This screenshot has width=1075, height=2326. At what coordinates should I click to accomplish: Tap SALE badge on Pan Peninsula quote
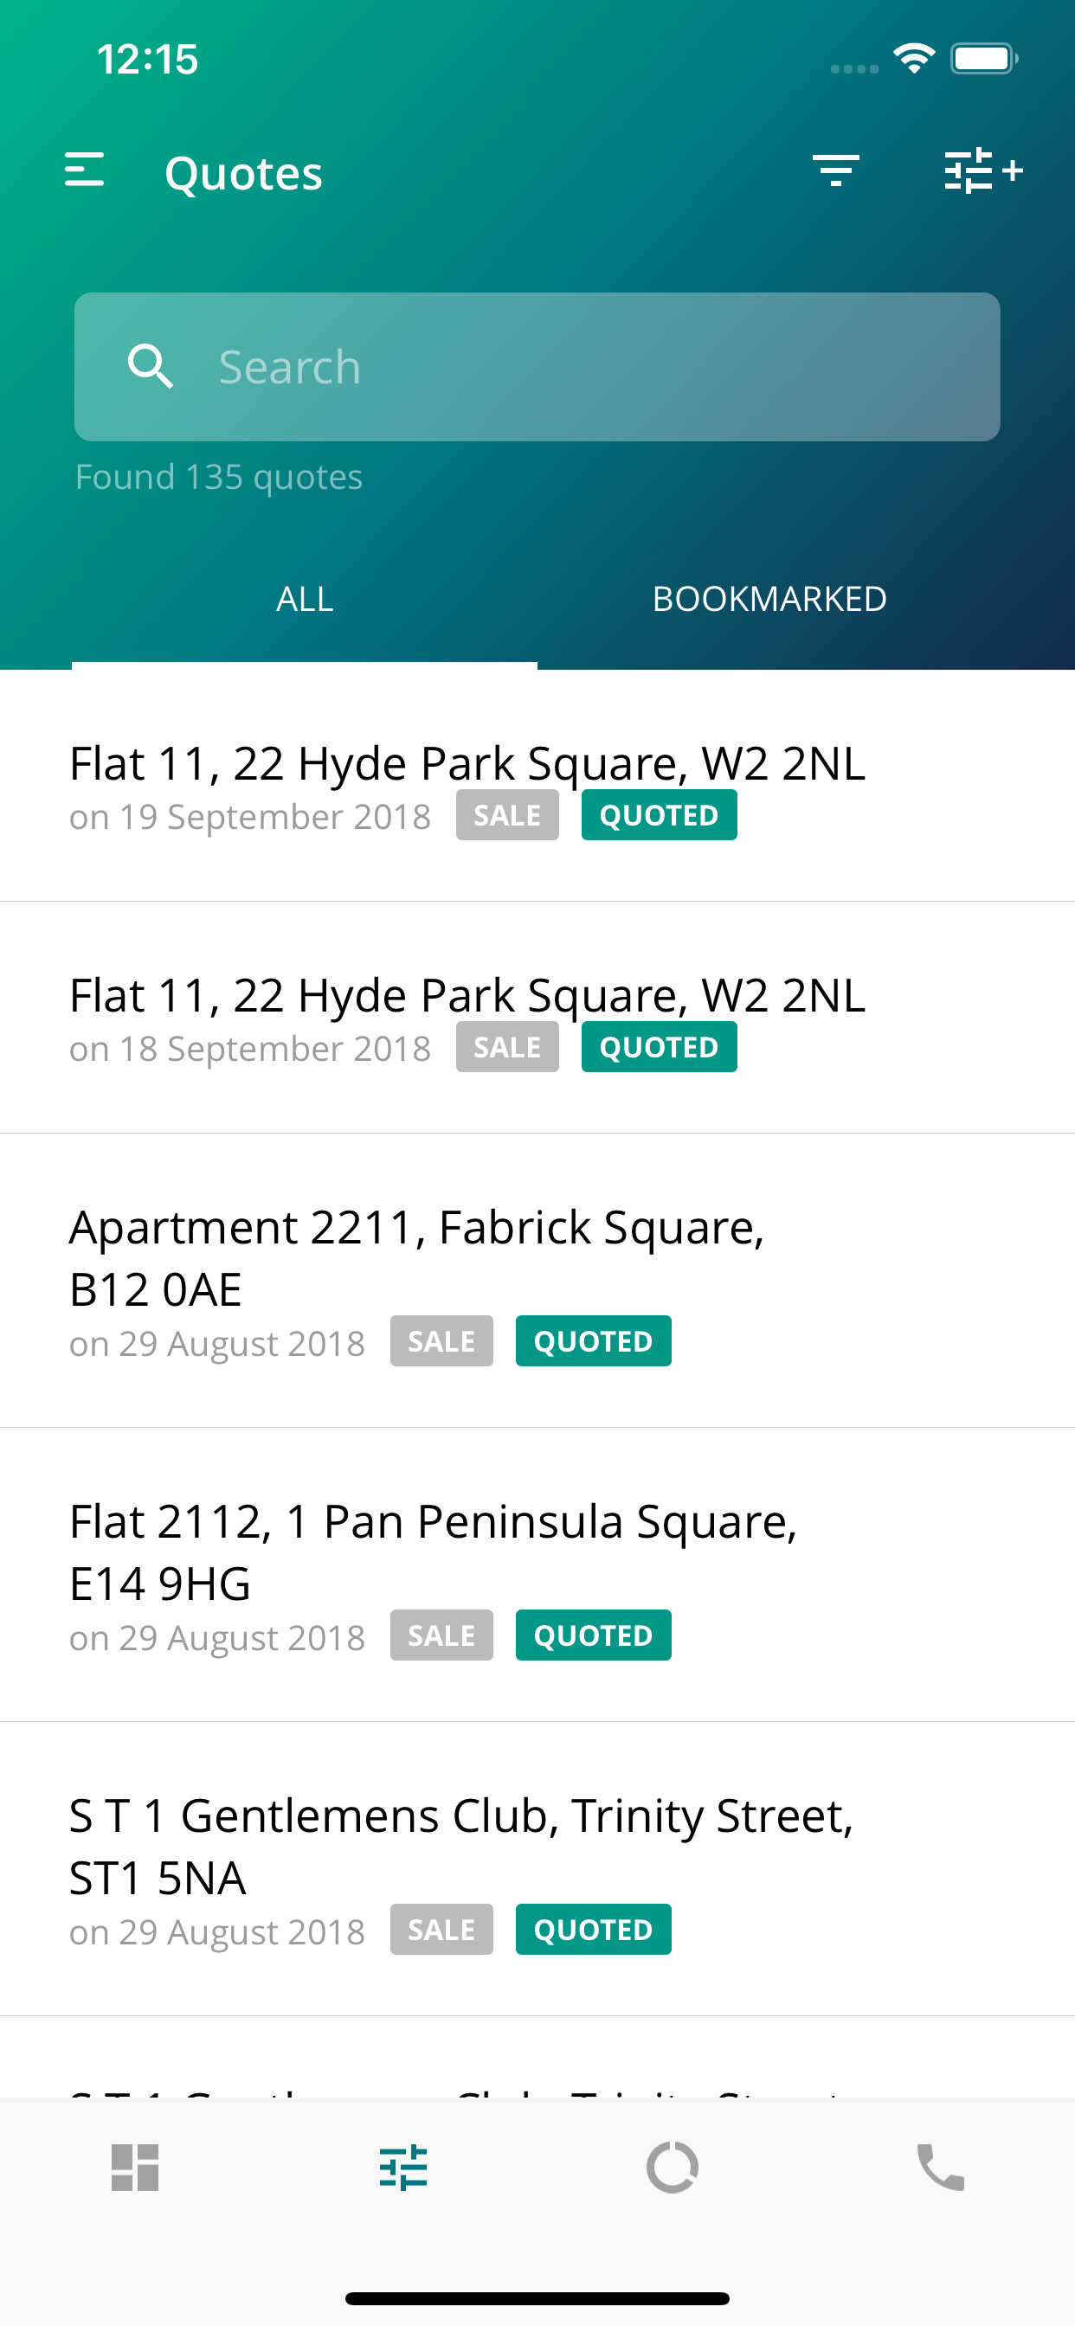[441, 1635]
